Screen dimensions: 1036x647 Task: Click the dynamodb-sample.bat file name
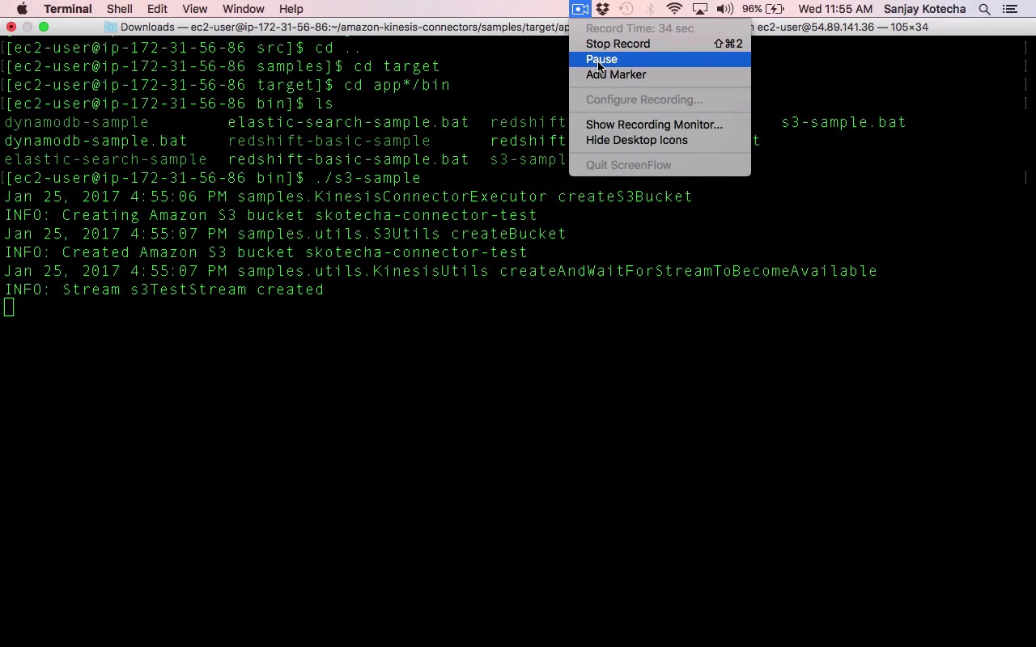coord(96,141)
